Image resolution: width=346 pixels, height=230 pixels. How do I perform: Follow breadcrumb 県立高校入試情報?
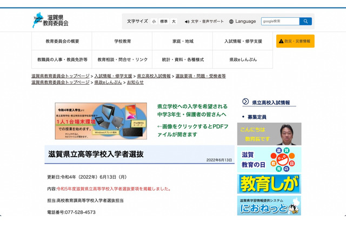(154, 76)
